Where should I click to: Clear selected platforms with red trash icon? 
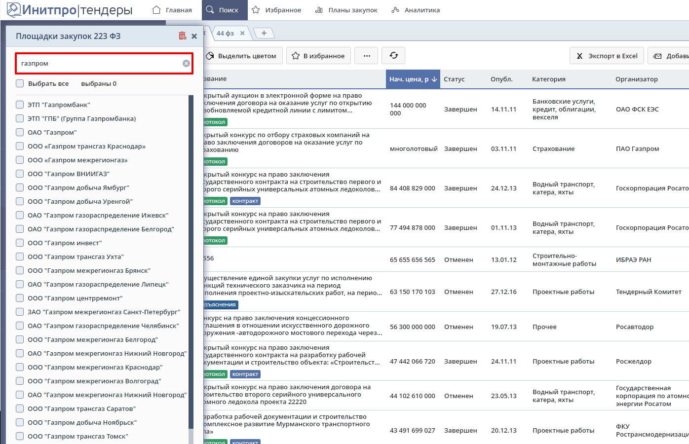coord(182,36)
